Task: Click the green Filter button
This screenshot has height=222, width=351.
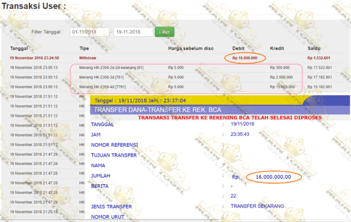Action: (x=165, y=32)
